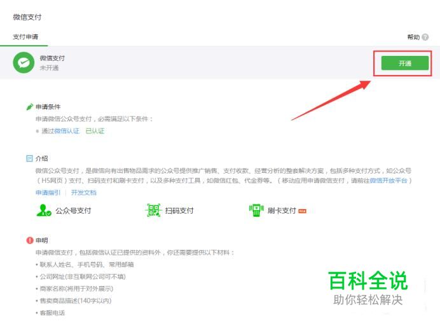Click the 扫码支付 label
Viewport: 440px width, 328px height.
179,210
